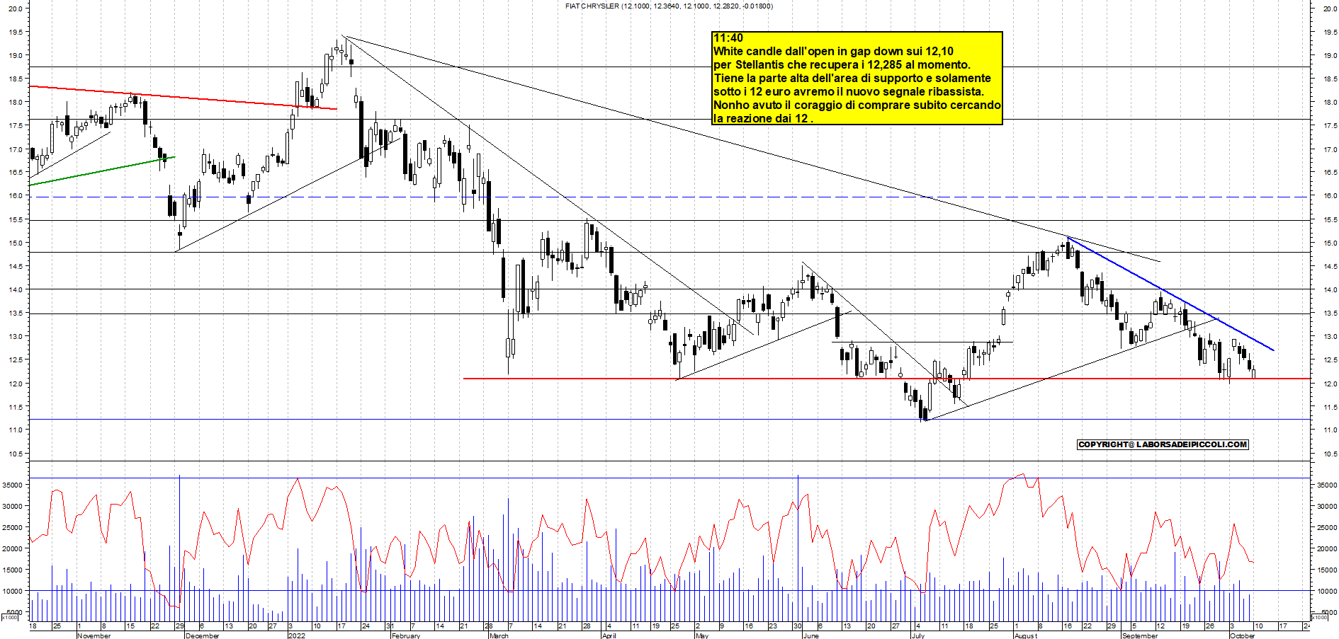Click the December month label
Screen dimensions: 1339x639
click(x=202, y=635)
